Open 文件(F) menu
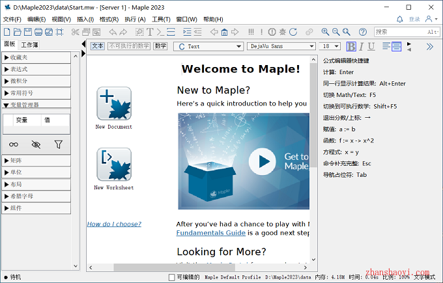 [12, 19]
